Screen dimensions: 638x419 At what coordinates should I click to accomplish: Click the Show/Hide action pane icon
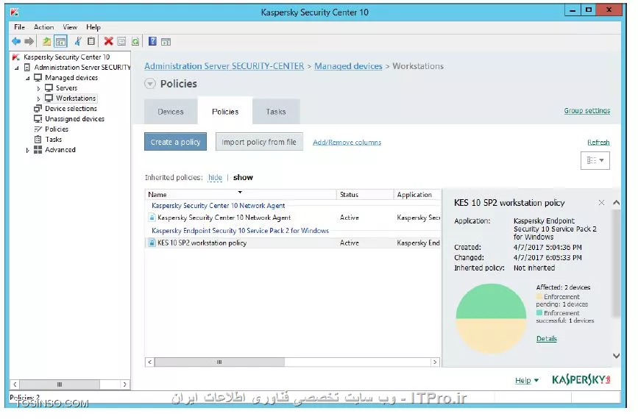pyautogui.click(x=166, y=41)
